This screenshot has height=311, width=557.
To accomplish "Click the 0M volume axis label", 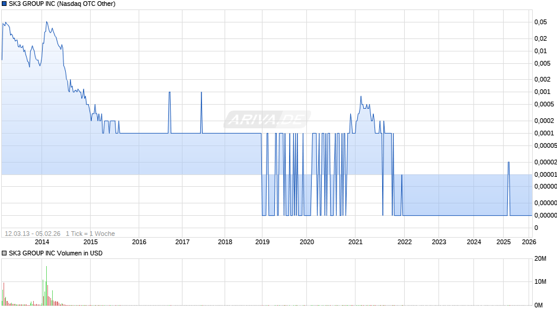I will [539, 305].
